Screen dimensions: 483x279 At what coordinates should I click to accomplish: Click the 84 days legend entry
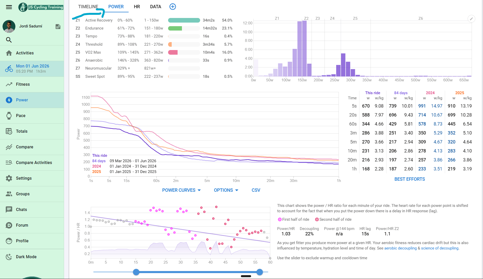coord(99,161)
